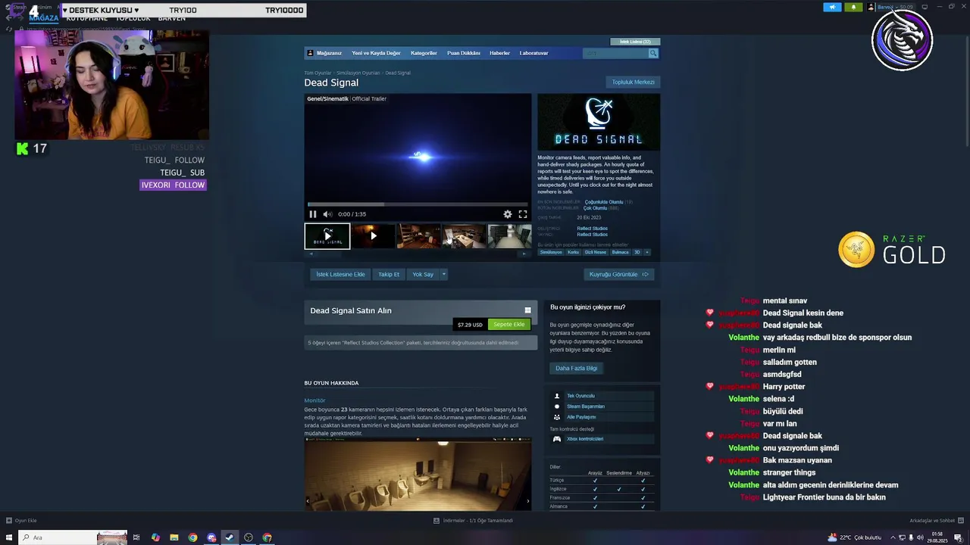The height and width of the screenshot is (545, 970).
Task: Expand more tags with plus button
Action: pos(646,252)
